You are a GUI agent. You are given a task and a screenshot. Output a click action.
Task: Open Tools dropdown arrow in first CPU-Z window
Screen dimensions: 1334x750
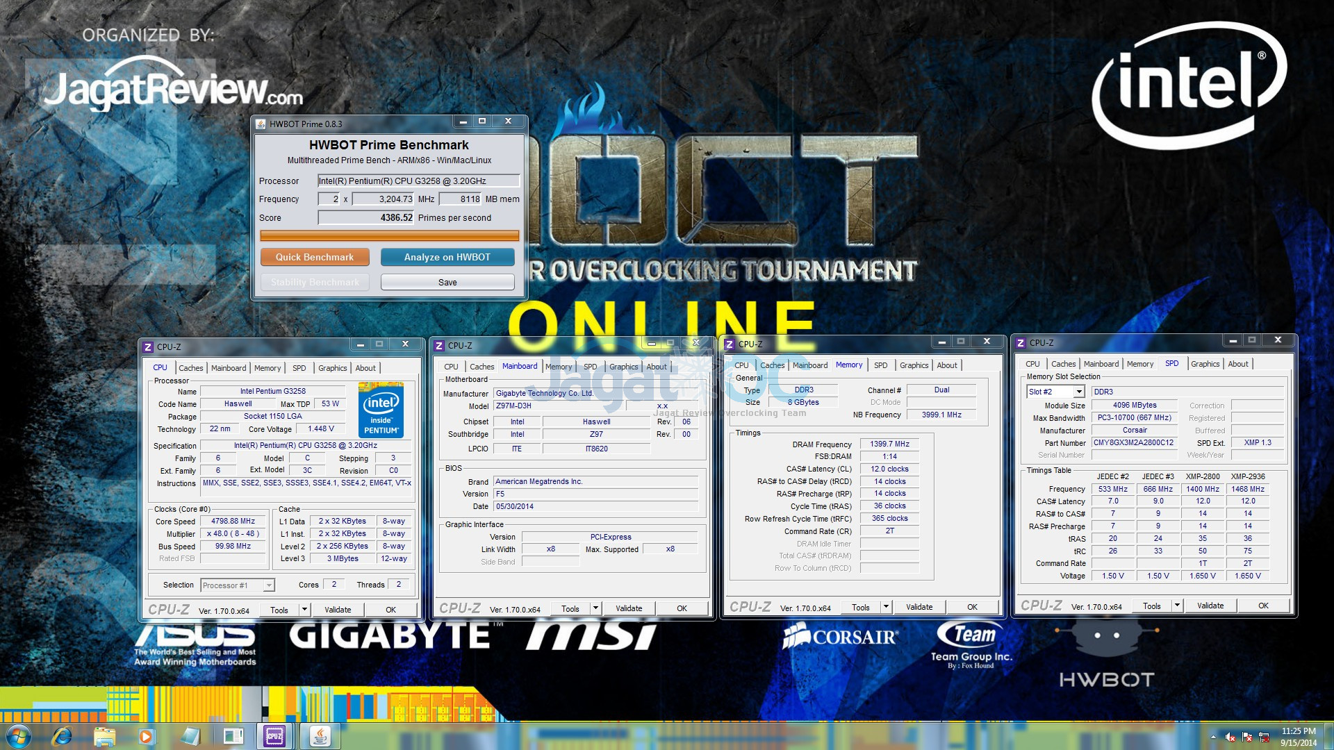304,610
